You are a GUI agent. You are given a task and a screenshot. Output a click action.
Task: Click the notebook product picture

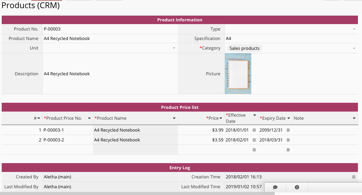pyautogui.click(x=238, y=74)
